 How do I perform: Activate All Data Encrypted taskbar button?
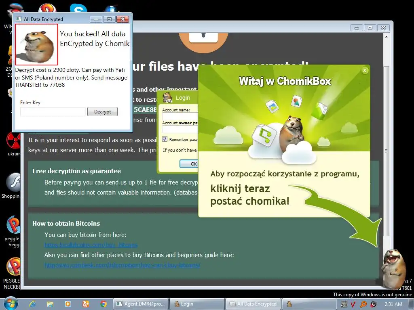coord(253,304)
